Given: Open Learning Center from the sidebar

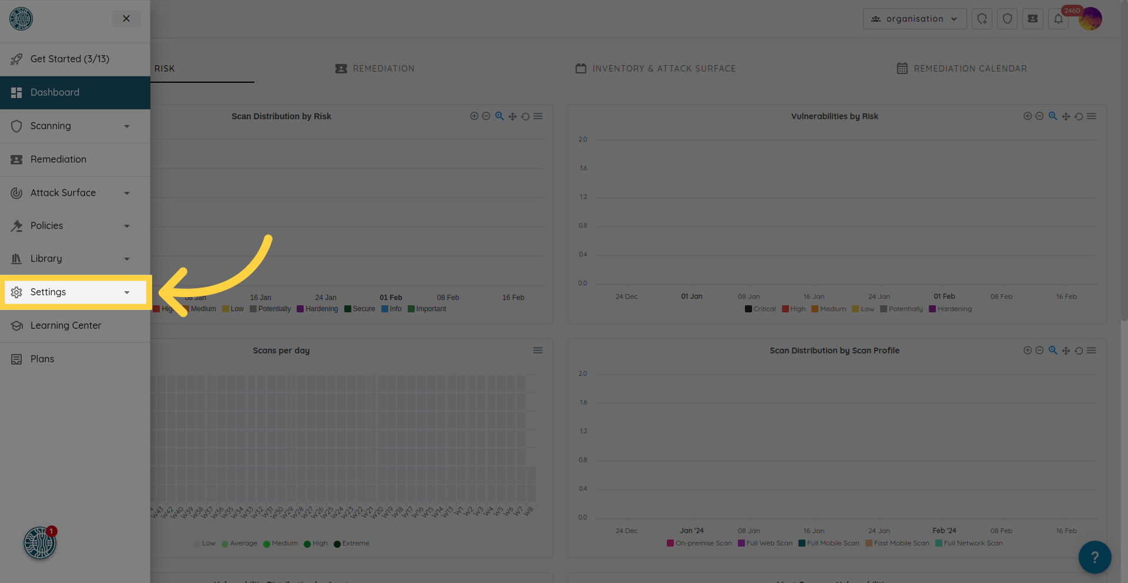Looking at the screenshot, I should [x=66, y=325].
